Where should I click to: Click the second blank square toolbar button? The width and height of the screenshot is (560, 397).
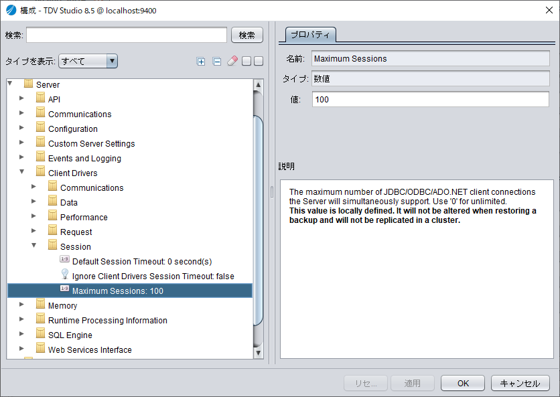pos(259,61)
